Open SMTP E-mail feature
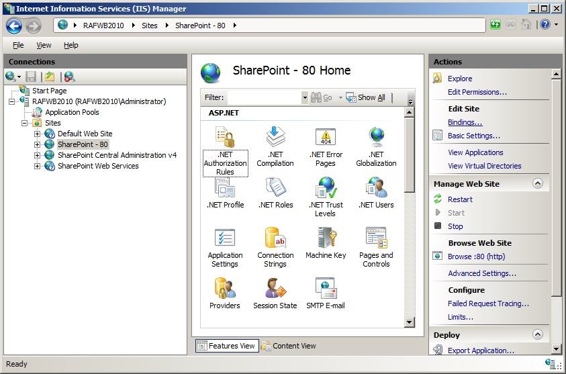 (x=326, y=293)
